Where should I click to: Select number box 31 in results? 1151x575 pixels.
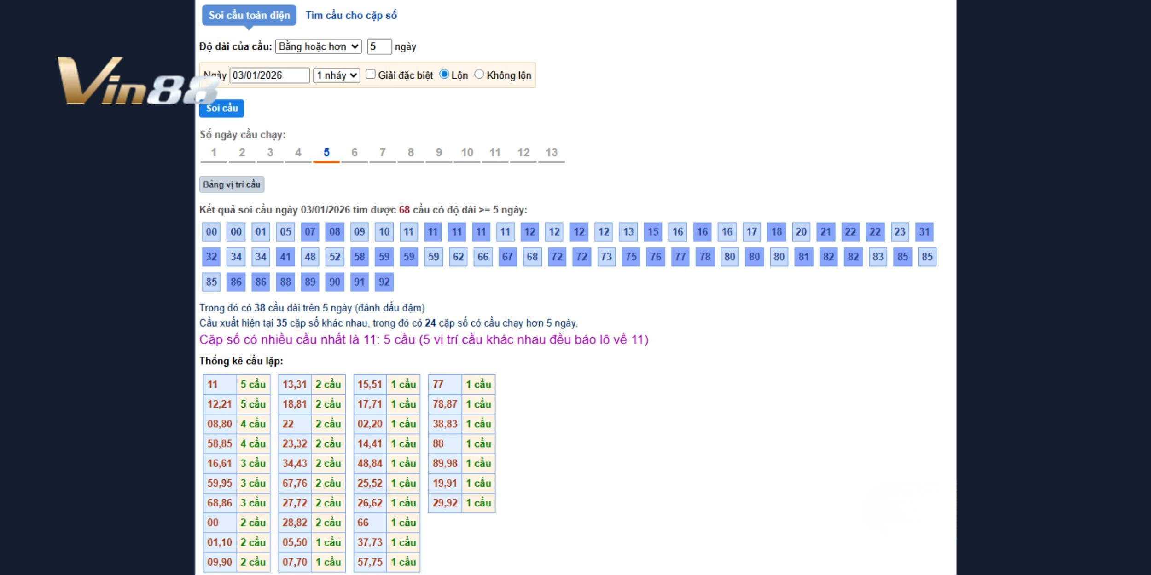click(924, 232)
